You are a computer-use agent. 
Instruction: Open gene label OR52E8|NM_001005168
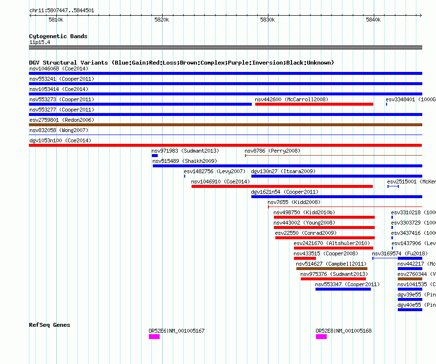[344, 331]
